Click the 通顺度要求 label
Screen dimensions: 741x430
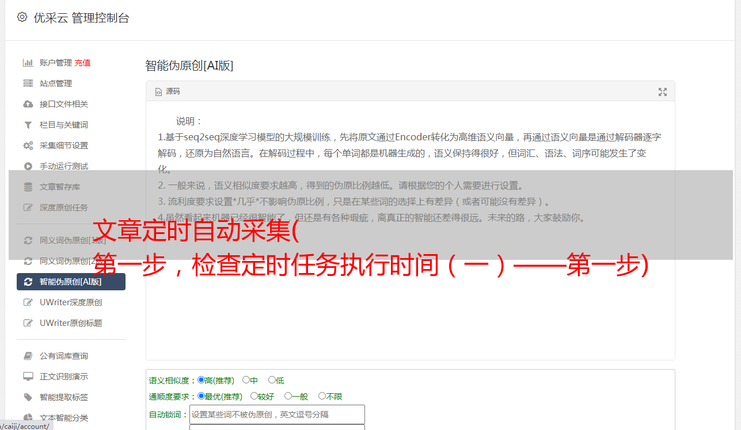pos(173,397)
